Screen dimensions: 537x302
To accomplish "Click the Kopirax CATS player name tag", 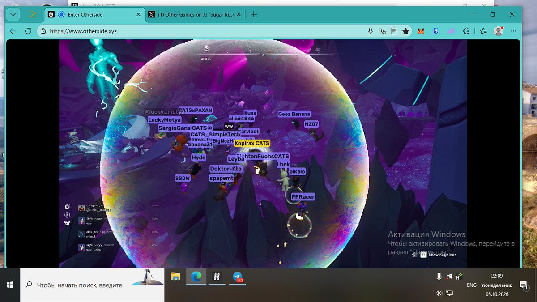I will [252, 143].
